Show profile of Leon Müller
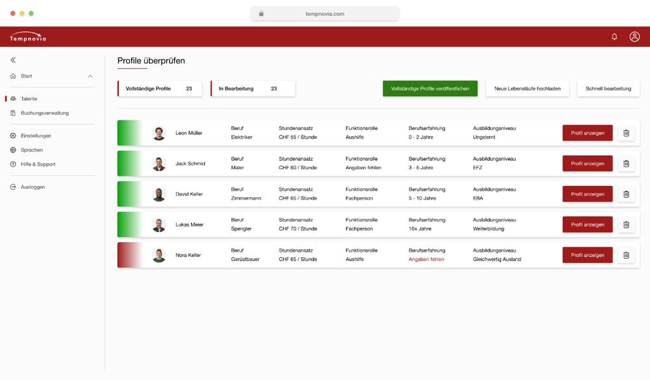 click(x=588, y=133)
